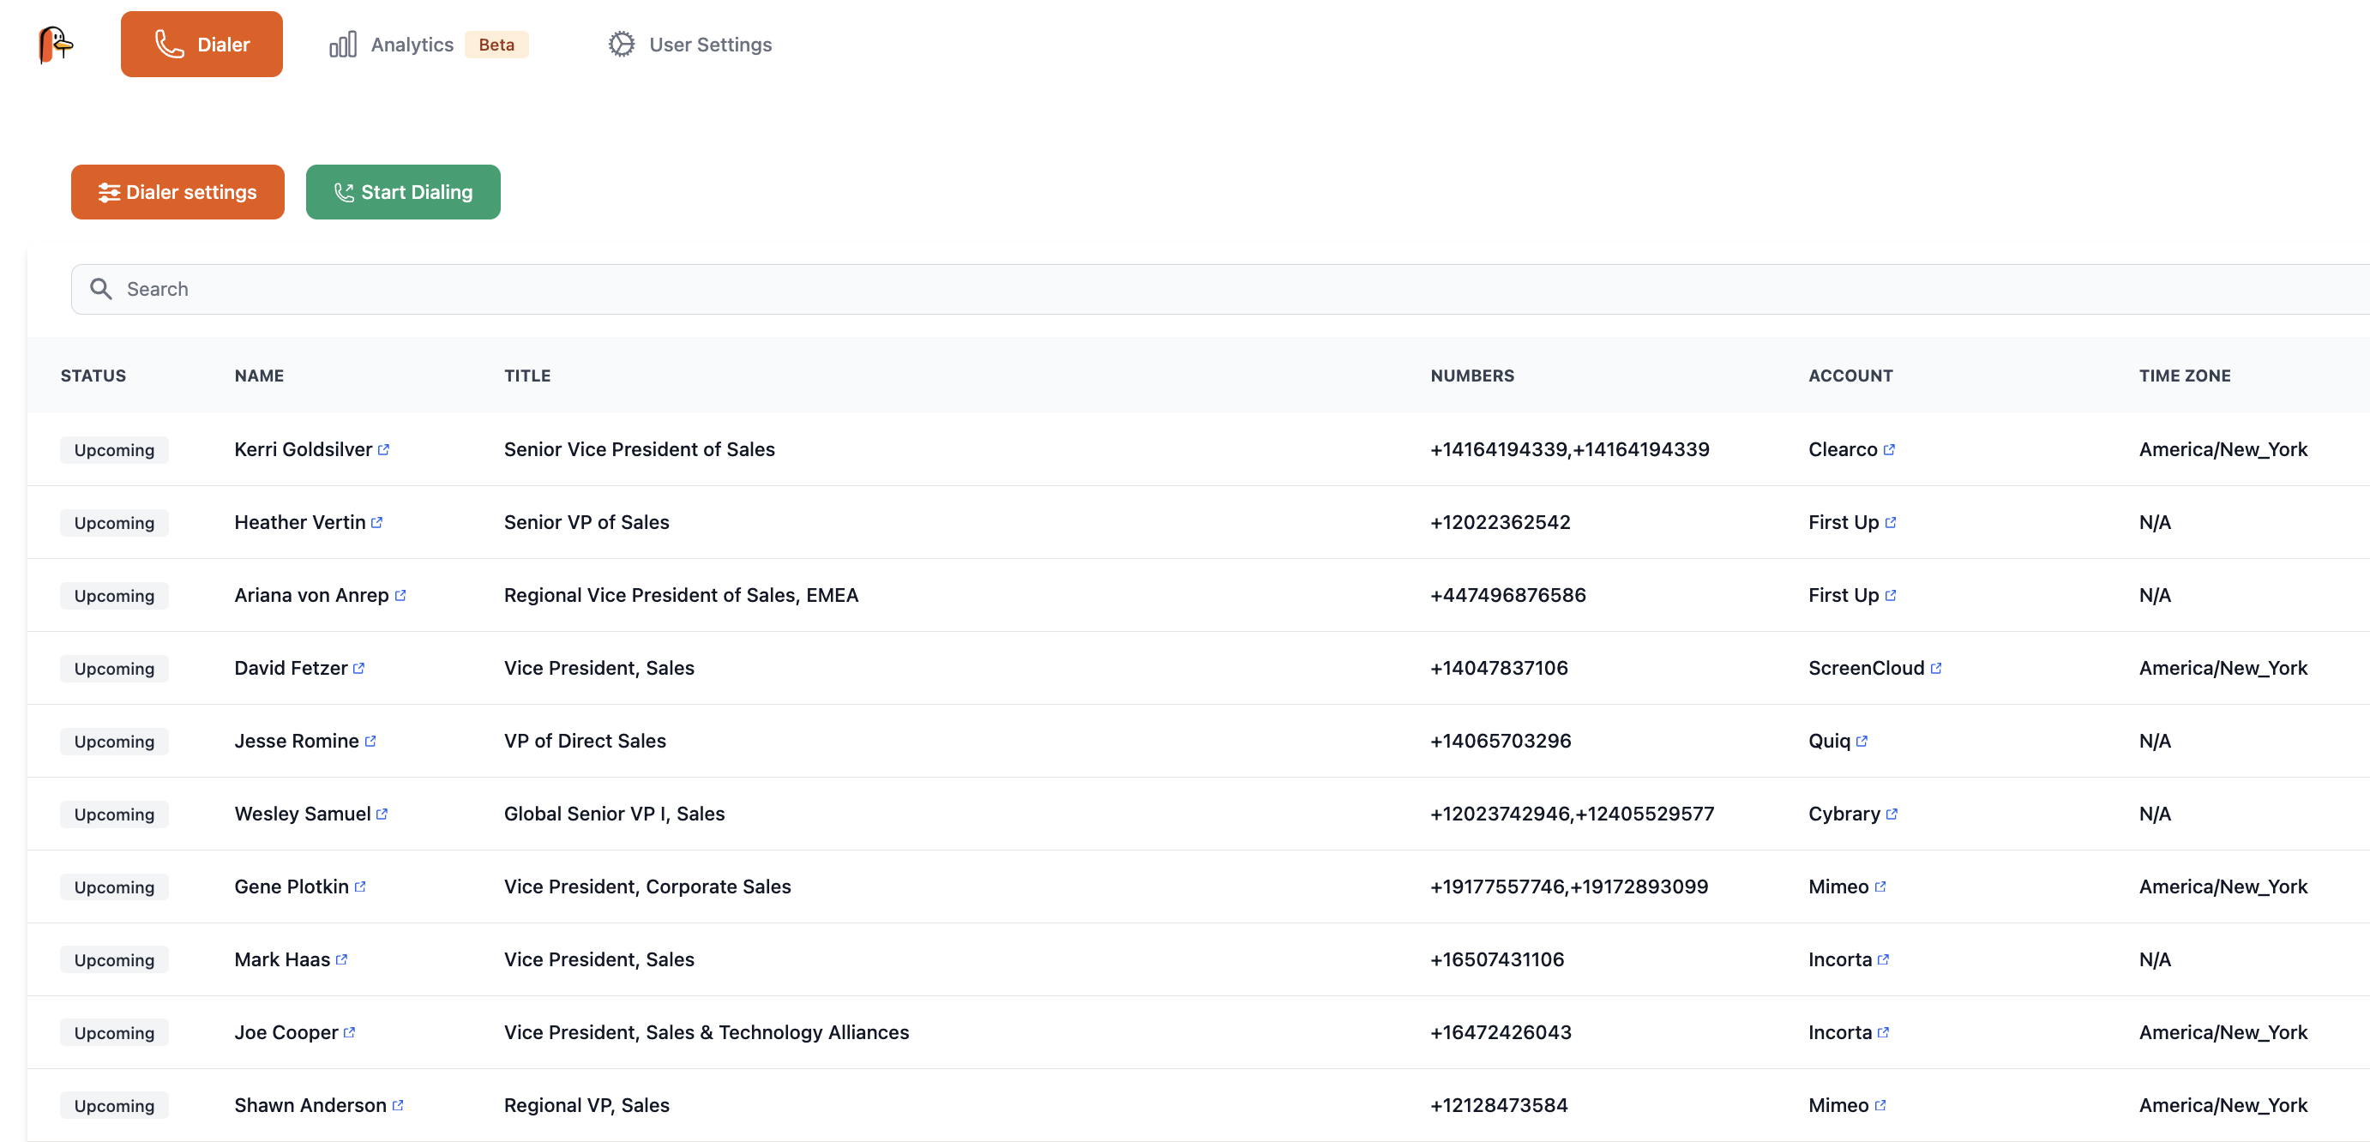Click external link icon next to Mark Haas
The image size is (2370, 1142).
[341, 959]
